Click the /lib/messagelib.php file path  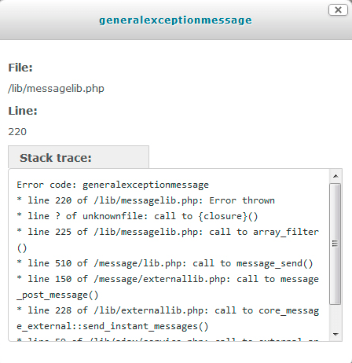pyautogui.click(x=56, y=89)
